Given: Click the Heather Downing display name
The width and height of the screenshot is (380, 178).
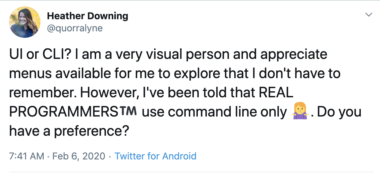Looking at the screenshot, I should pos(87,16).
